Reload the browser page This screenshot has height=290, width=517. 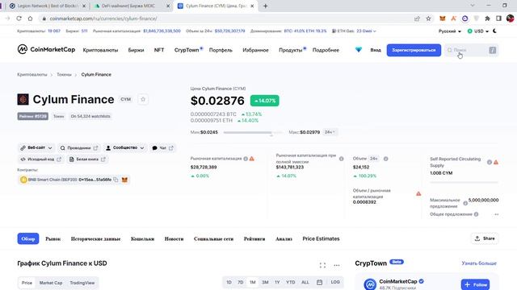pyautogui.click(x=19, y=19)
